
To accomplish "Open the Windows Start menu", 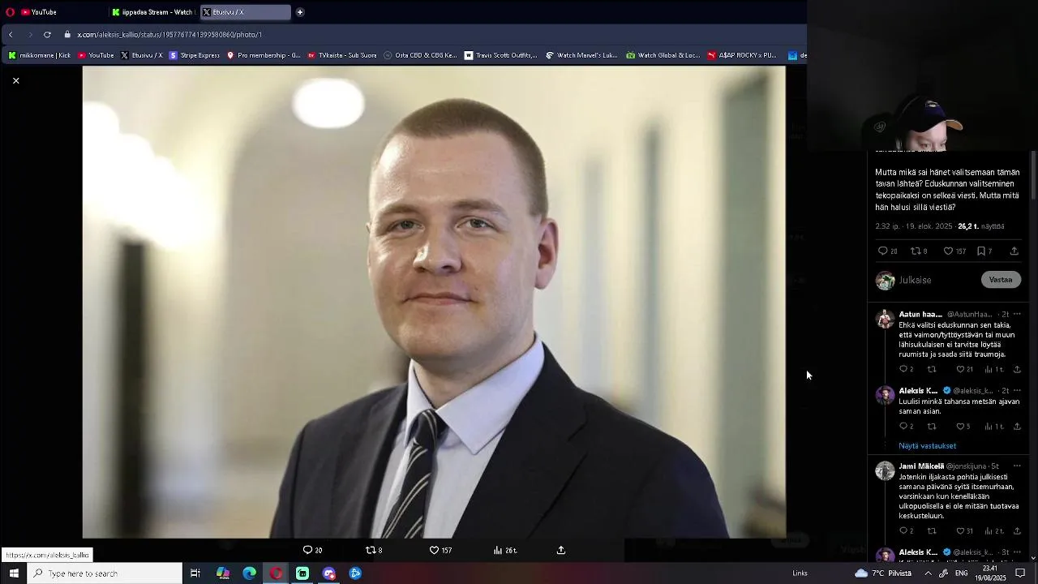I will pyautogui.click(x=14, y=573).
